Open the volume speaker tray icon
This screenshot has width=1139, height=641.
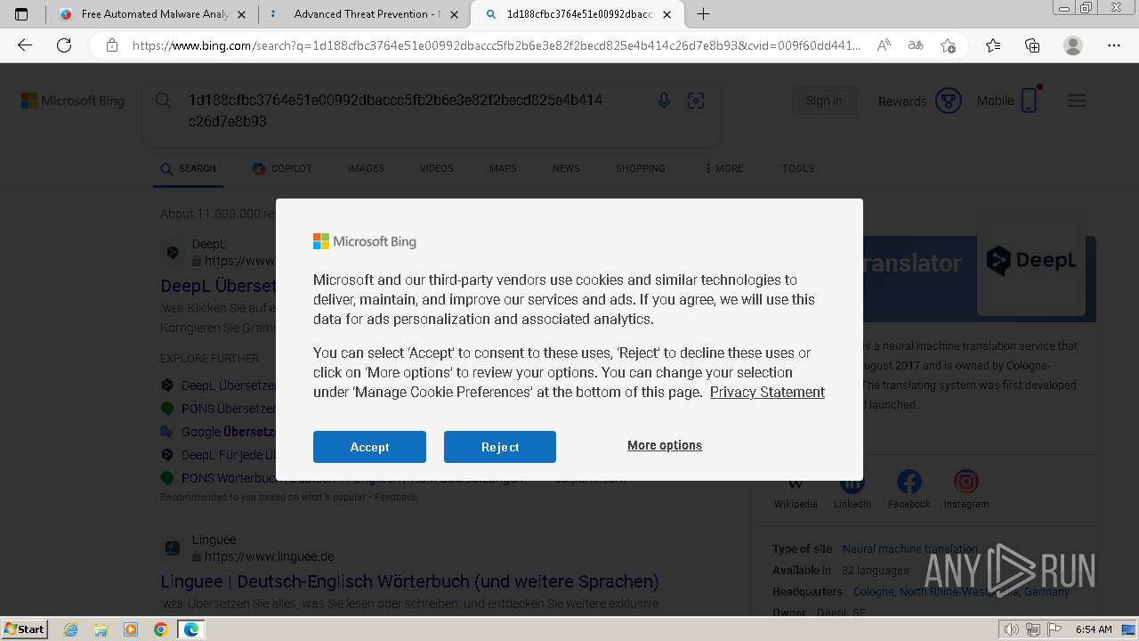1012,629
